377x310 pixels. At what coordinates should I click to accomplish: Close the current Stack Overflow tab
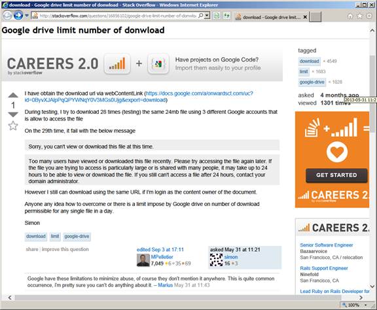pos(305,17)
